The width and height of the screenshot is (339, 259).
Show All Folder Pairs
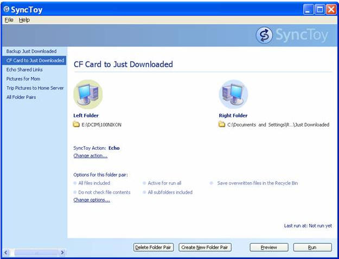tap(21, 97)
